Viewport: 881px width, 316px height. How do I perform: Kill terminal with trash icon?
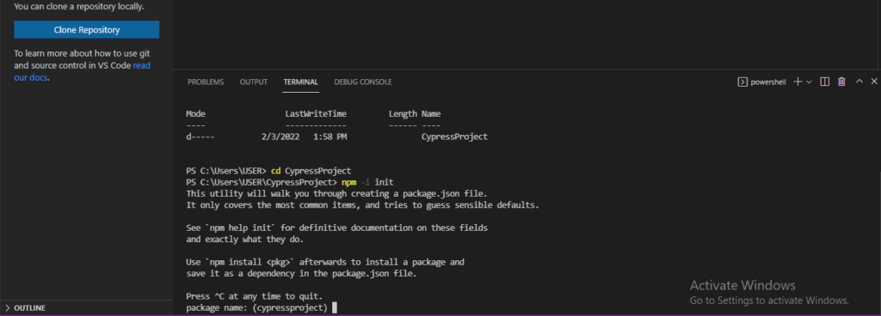pos(841,82)
